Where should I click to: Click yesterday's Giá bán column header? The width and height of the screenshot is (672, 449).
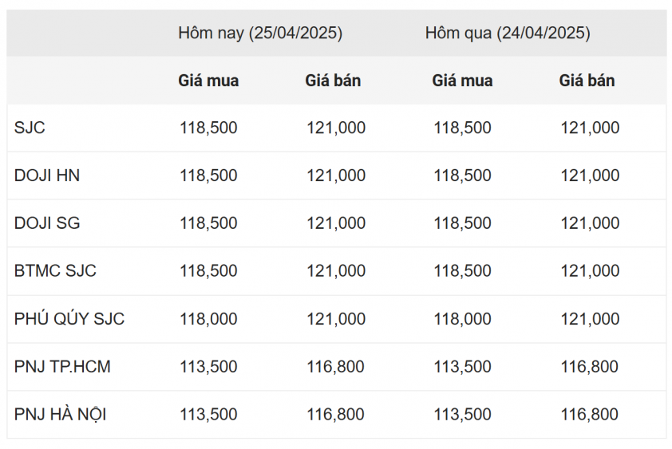[587, 81]
